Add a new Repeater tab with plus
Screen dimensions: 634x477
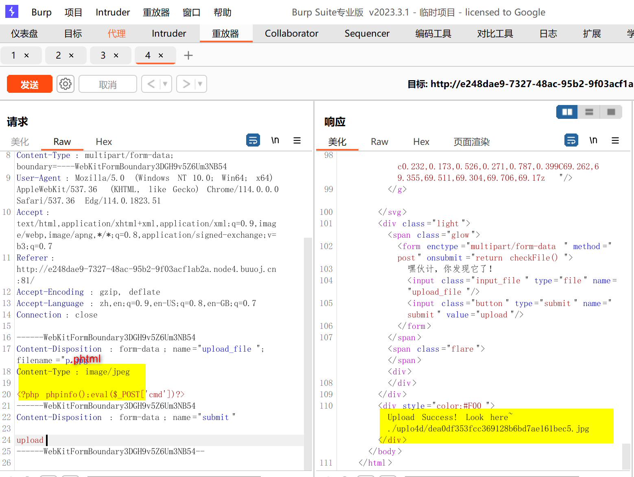(188, 55)
